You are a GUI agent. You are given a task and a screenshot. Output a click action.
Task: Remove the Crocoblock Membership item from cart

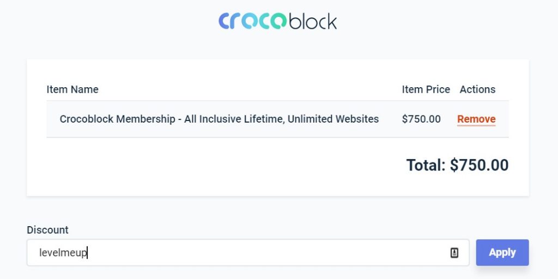coord(476,119)
